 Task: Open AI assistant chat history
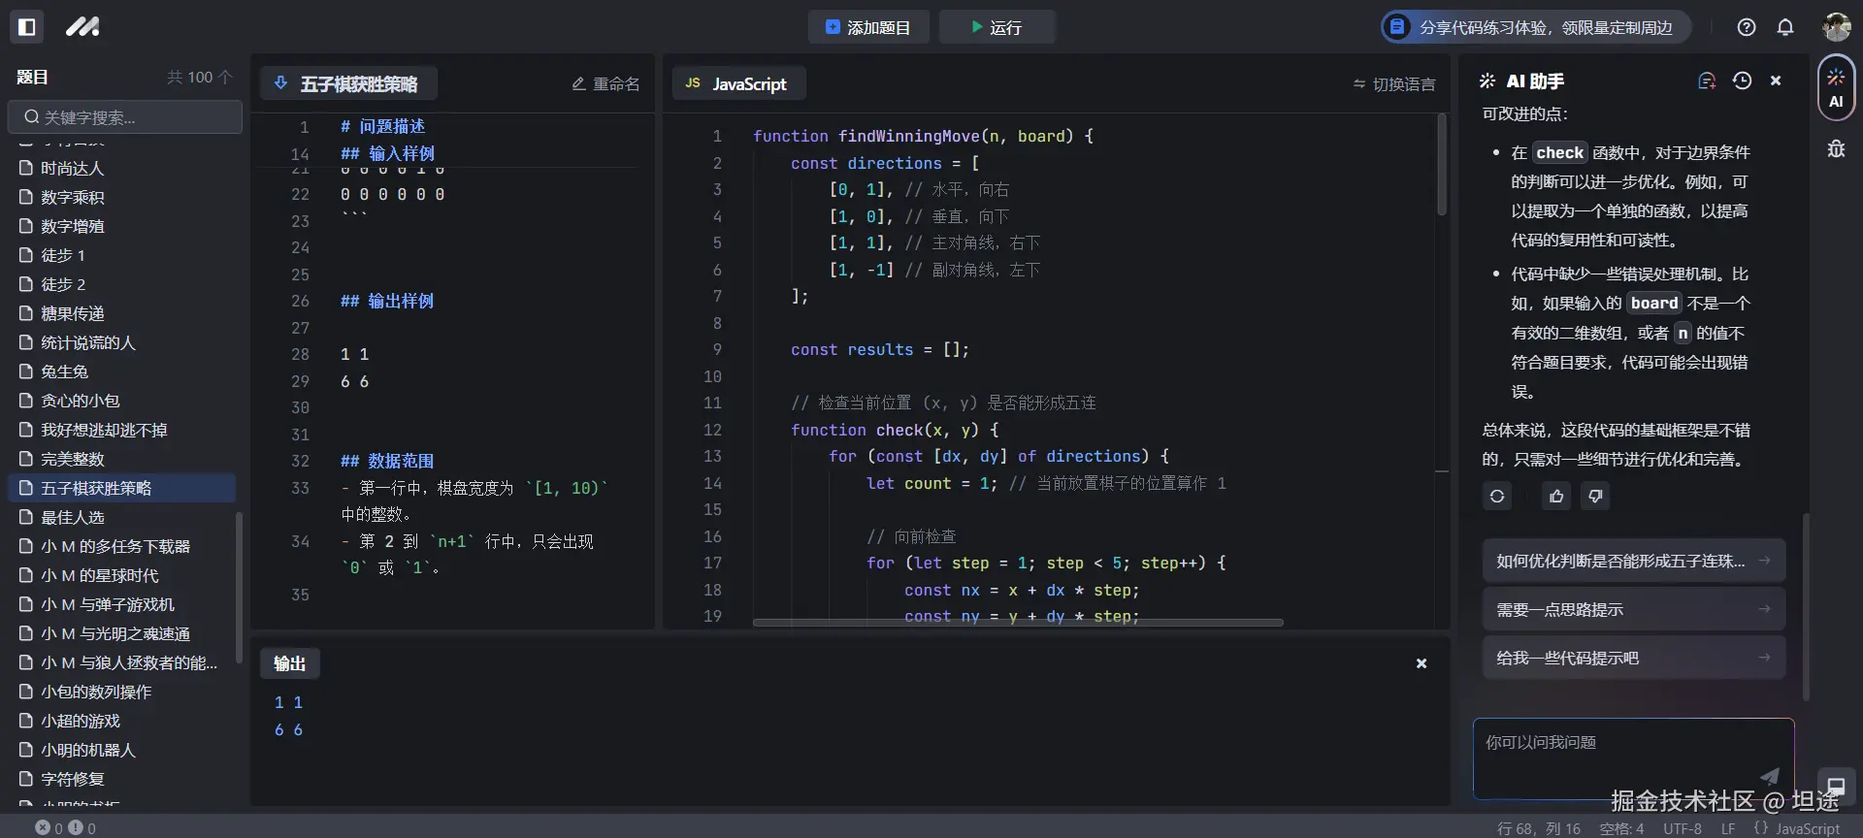tap(1742, 81)
